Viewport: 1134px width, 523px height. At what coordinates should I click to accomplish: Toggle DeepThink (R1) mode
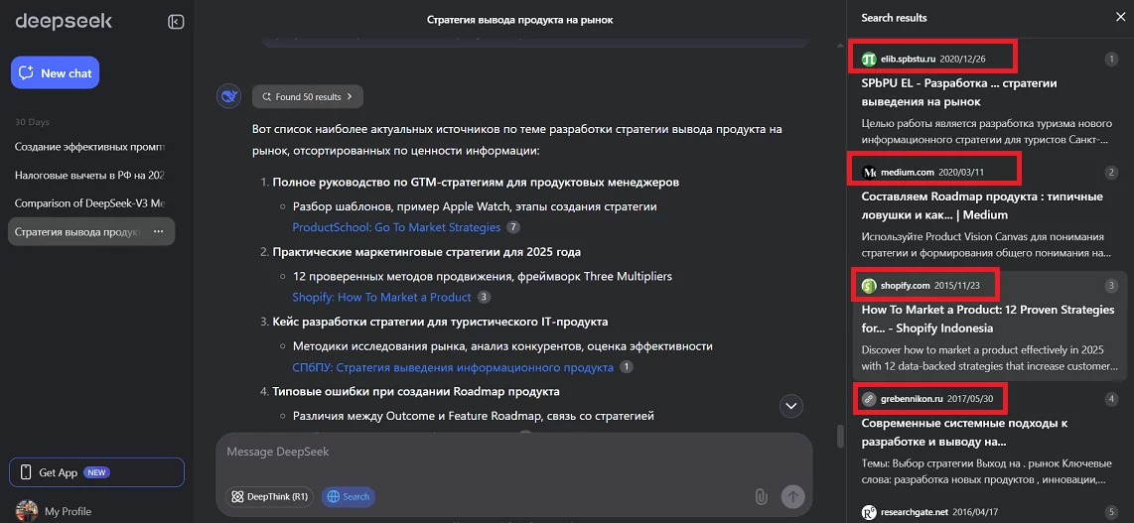click(270, 496)
